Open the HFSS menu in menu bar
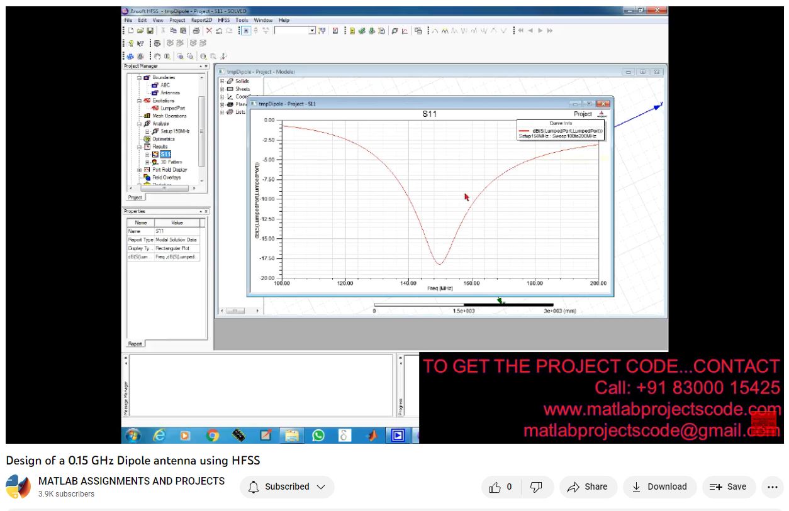The image size is (789, 511). pyautogui.click(x=223, y=20)
